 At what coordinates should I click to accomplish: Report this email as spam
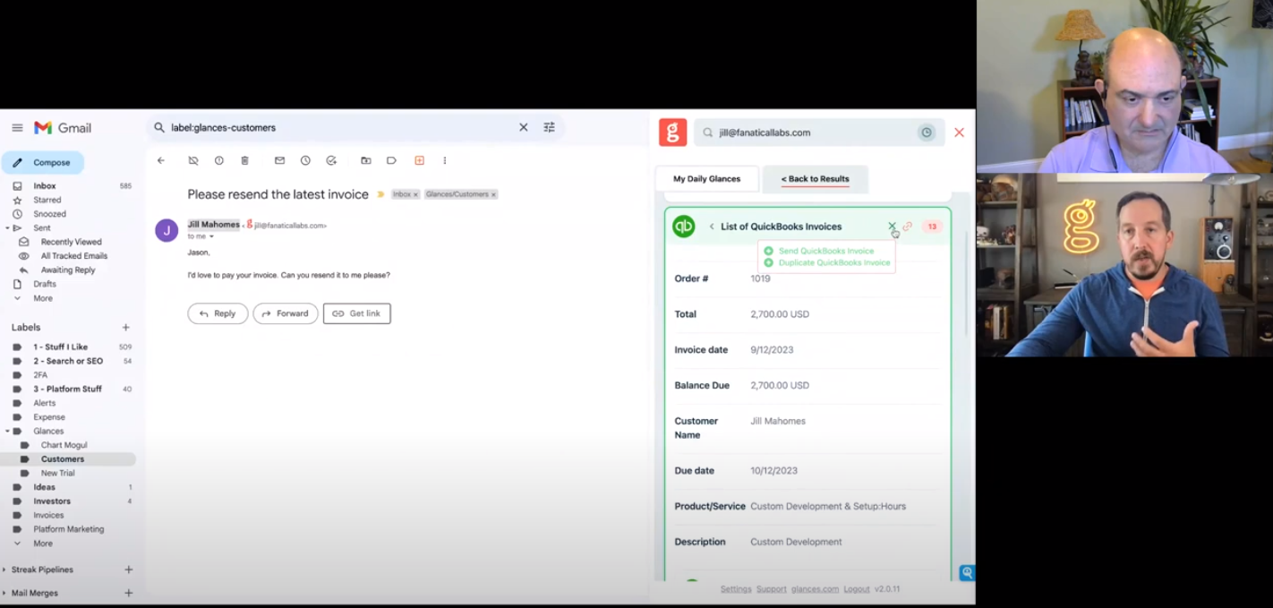tap(218, 160)
